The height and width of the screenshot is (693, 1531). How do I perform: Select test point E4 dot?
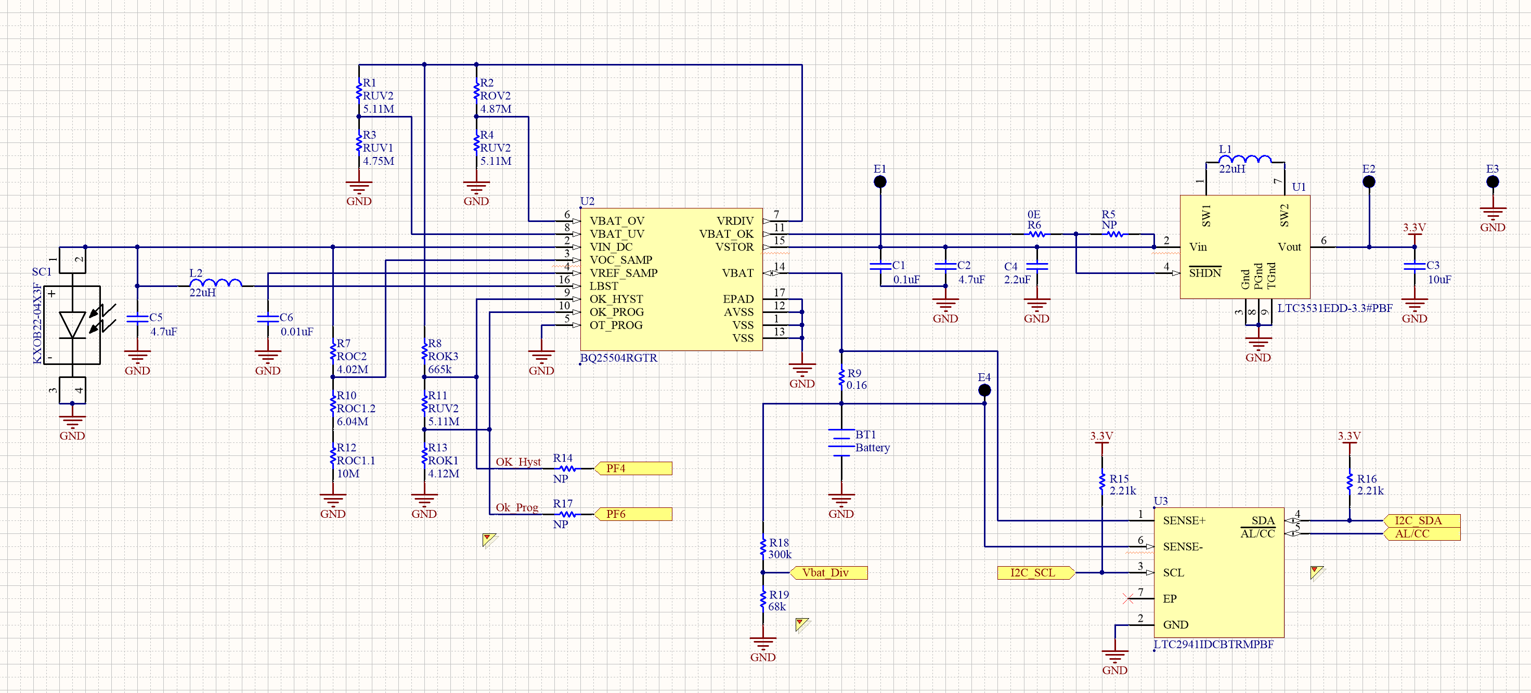984,390
